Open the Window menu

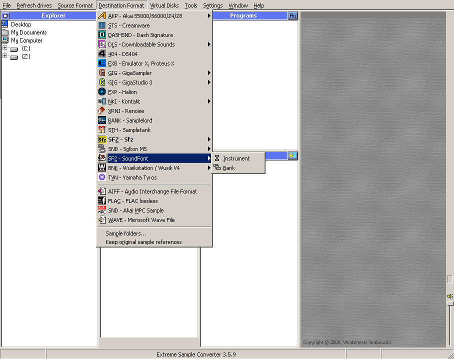pos(238,5)
